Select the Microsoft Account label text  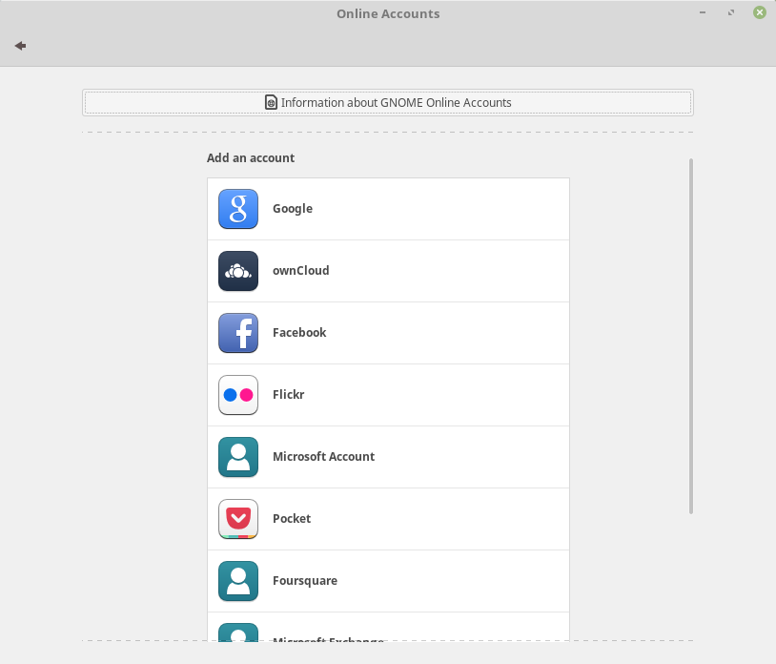pyautogui.click(x=324, y=457)
